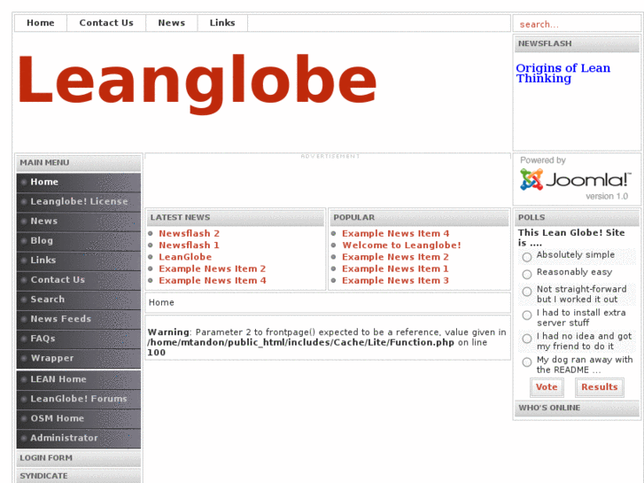Open Contact Us in the Main Menu sidebar
The image size is (644, 483).
(79, 280)
